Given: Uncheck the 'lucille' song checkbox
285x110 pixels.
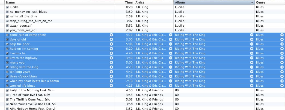Looking at the screenshot, I should [7, 7].
